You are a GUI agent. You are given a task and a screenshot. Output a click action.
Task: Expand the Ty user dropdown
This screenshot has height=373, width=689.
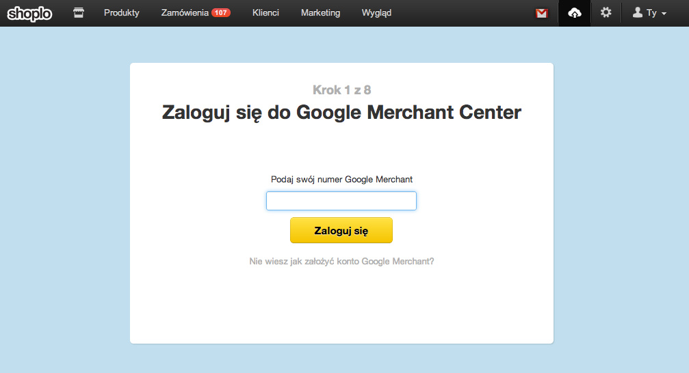pos(649,13)
